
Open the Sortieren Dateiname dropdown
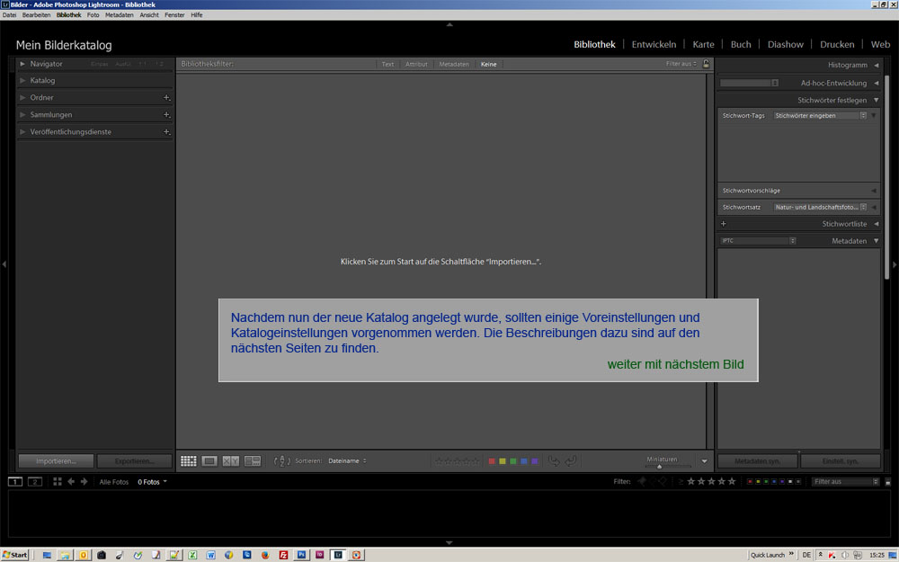(346, 461)
